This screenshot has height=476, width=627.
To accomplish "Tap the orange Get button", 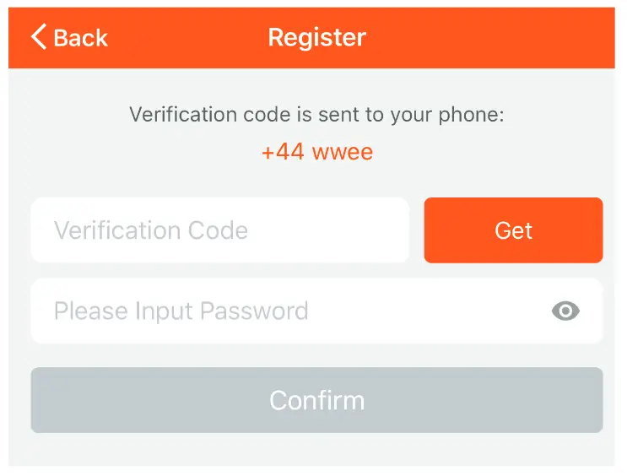I will [x=513, y=230].
